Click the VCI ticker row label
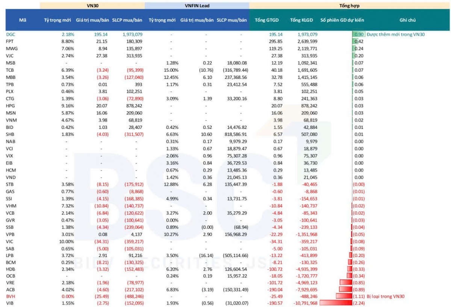Image resolution: width=451 pixels, height=307 pixels. (x=10, y=148)
